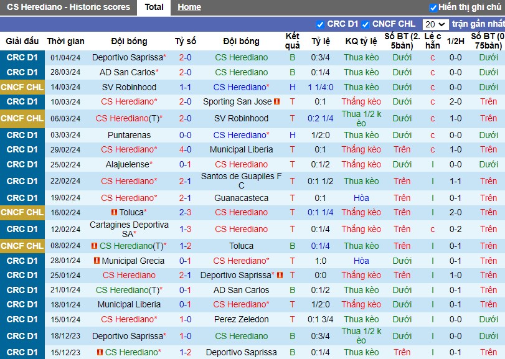505x359 pixels.
Task: Click the 'Giải đấu' column header
Action: pyautogui.click(x=22, y=41)
